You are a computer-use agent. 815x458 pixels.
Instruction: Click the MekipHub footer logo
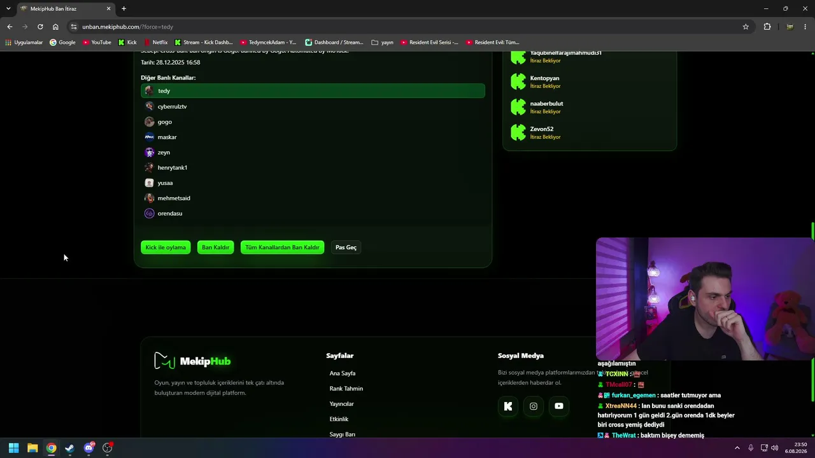pos(192,361)
